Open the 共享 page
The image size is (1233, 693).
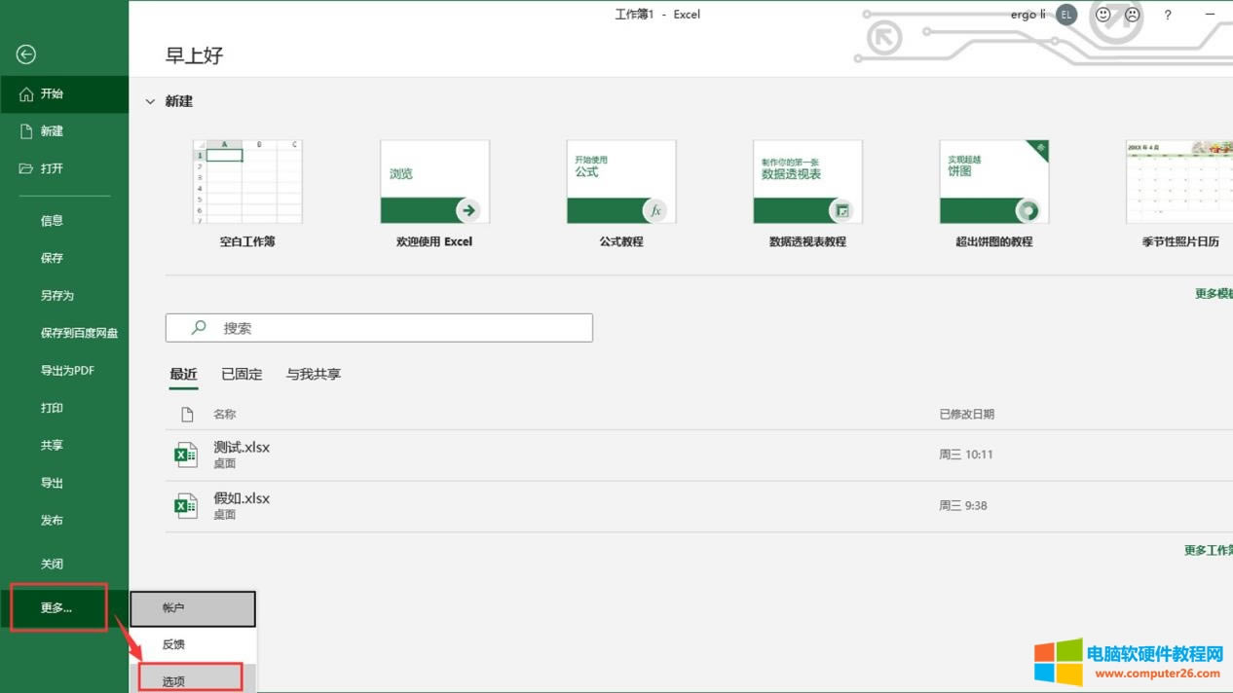(64, 446)
